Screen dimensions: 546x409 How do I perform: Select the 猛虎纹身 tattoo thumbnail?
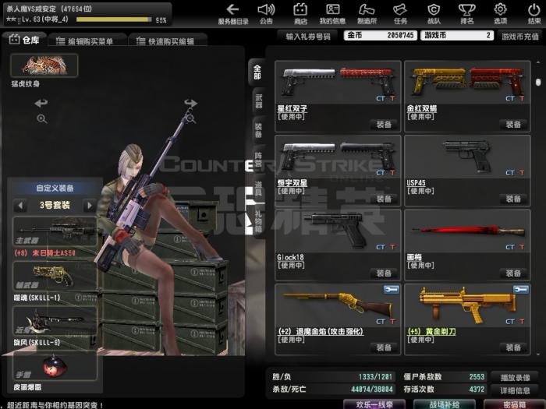click(44, 65)
